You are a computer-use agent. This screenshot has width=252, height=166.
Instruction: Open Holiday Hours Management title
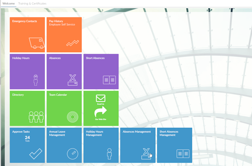click(94, 133)
